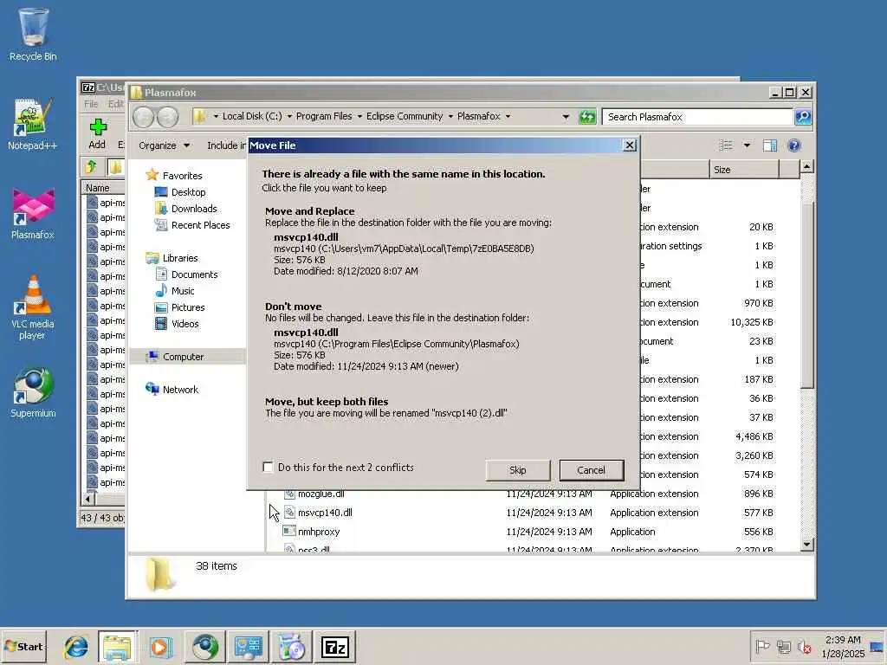
Task: Open the Organize dropdown menu
Action: tap(164, 145)
